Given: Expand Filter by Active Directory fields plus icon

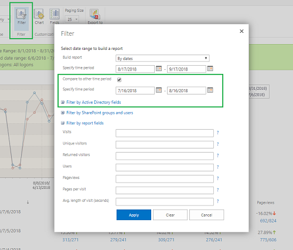Looking at the screenshot, I should click(x=63, y=102).
